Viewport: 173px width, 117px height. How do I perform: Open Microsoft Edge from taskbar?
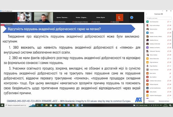[x=42, y=105]
